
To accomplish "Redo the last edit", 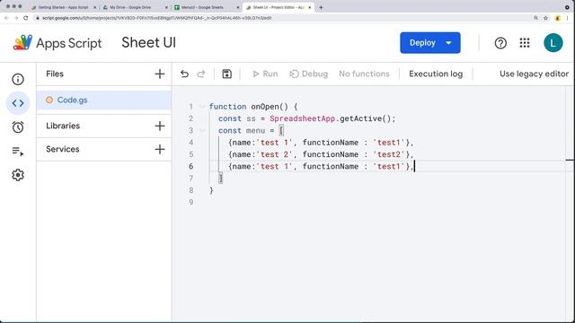I will pyautogui.click(x=201, y=74).
